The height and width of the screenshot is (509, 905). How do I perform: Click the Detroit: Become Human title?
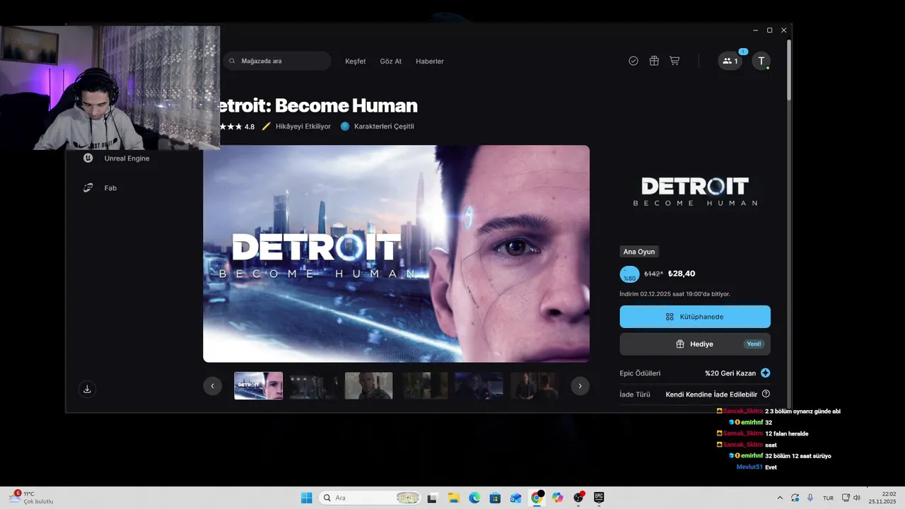317,106
